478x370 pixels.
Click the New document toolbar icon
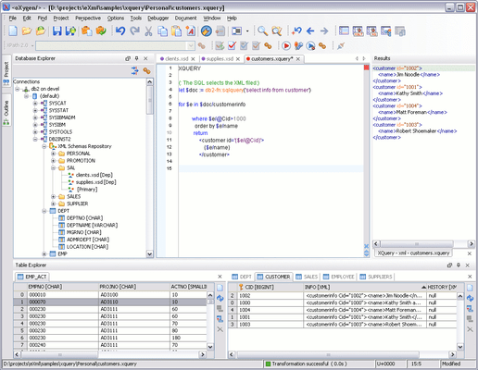(x=13, y=31)
